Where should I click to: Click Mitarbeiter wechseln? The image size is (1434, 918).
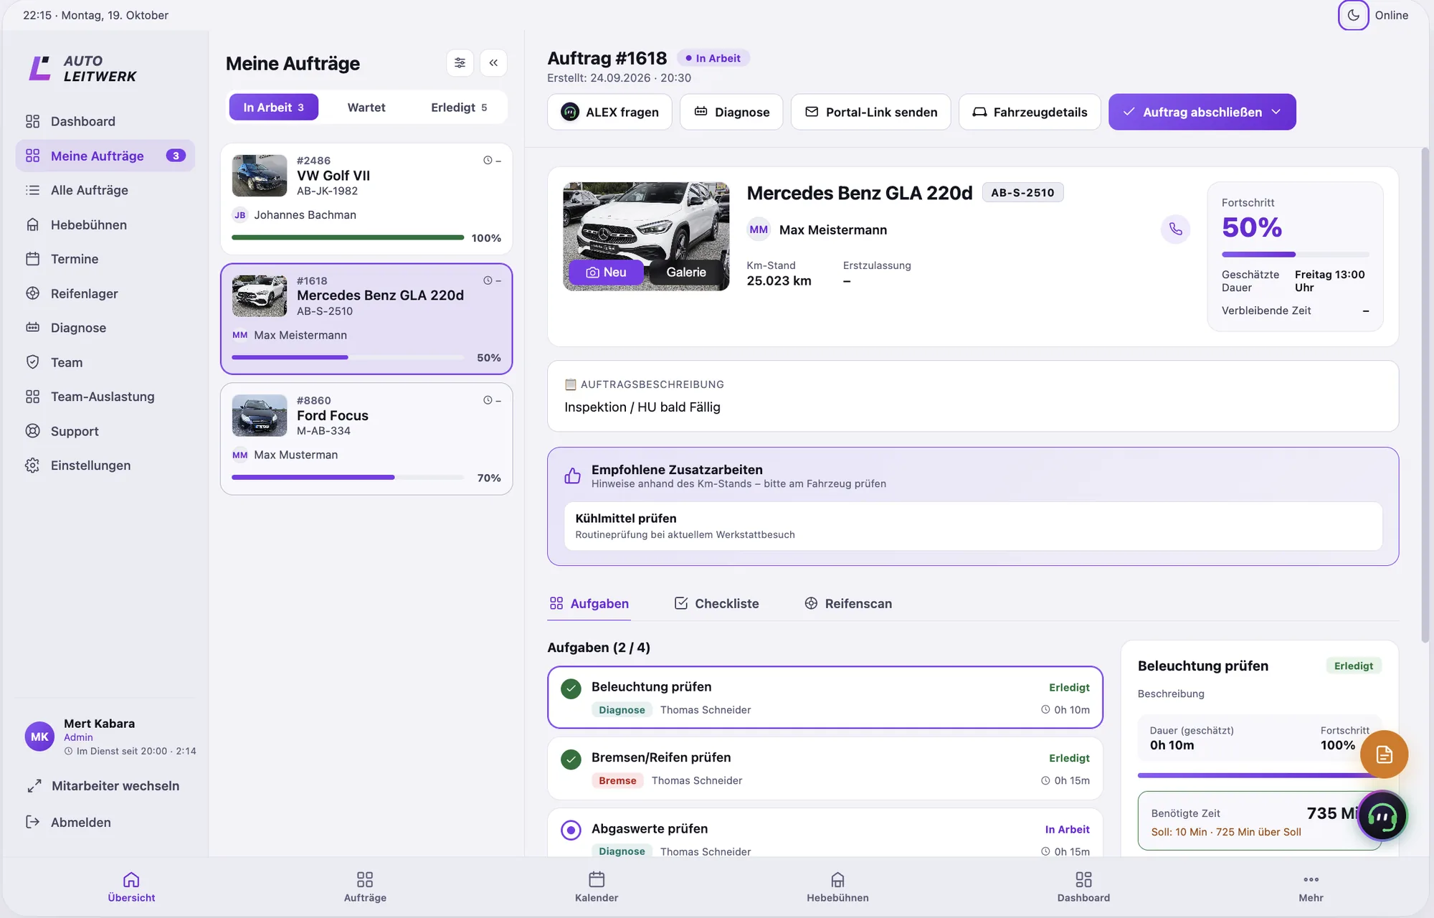click(105, 786)
